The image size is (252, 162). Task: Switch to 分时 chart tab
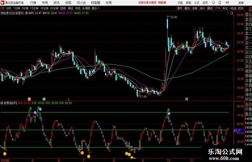pyautogui.click(x=9, y=8)
